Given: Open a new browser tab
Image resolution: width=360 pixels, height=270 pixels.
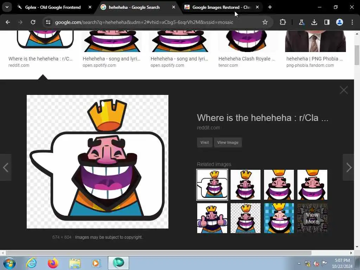Looking at the screenshot, I should 270,7.
